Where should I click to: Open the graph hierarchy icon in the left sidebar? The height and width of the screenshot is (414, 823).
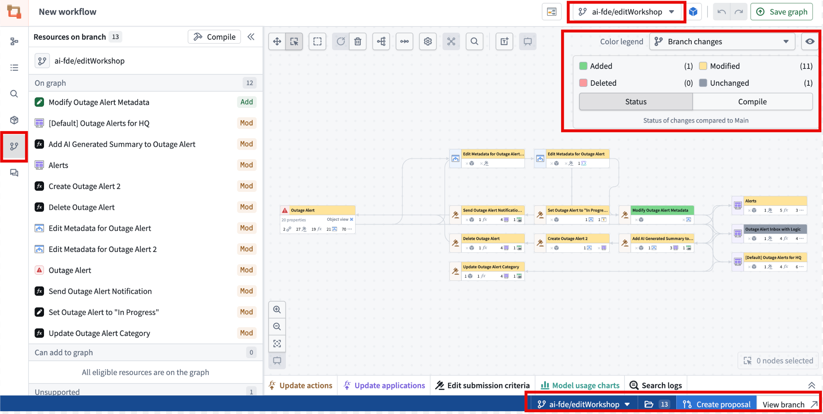click(14, 41)
